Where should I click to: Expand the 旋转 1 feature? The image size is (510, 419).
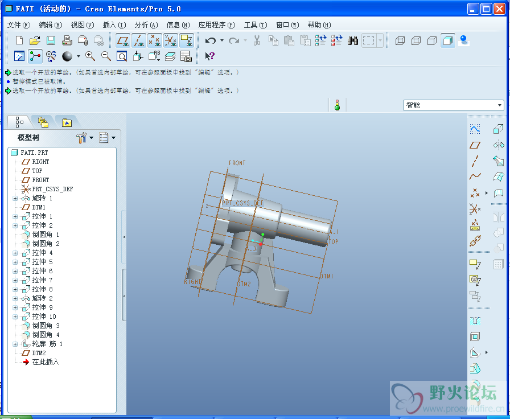(15, 198)
